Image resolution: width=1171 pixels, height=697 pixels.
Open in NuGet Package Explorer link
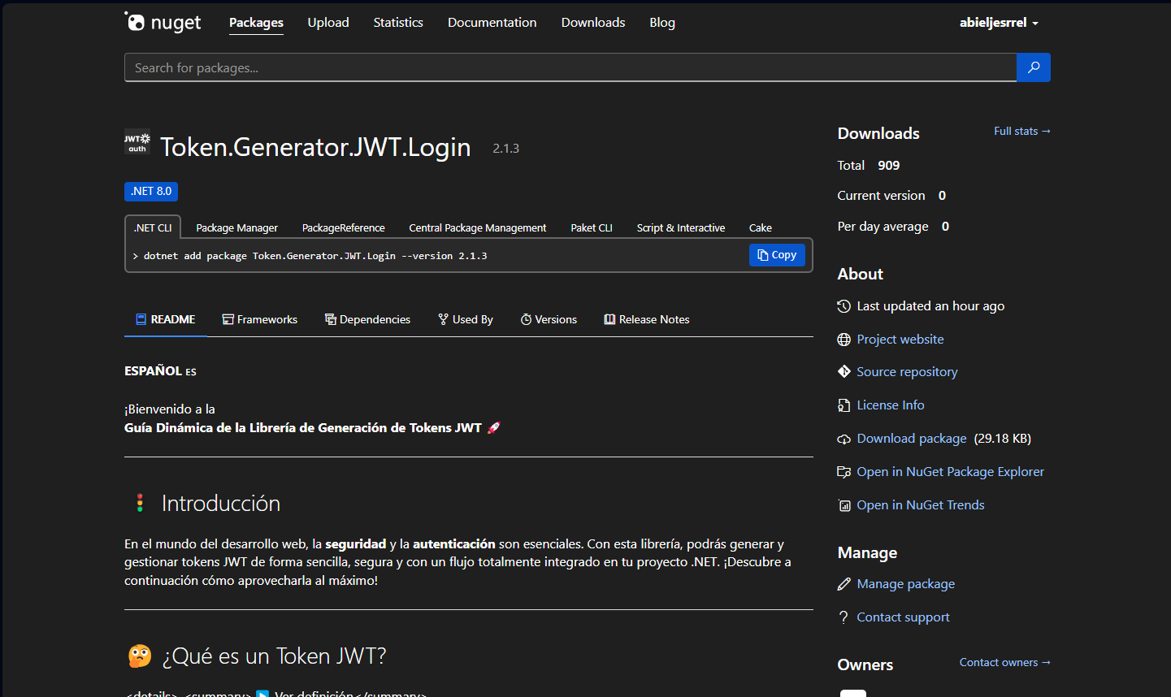coord(950,472)
